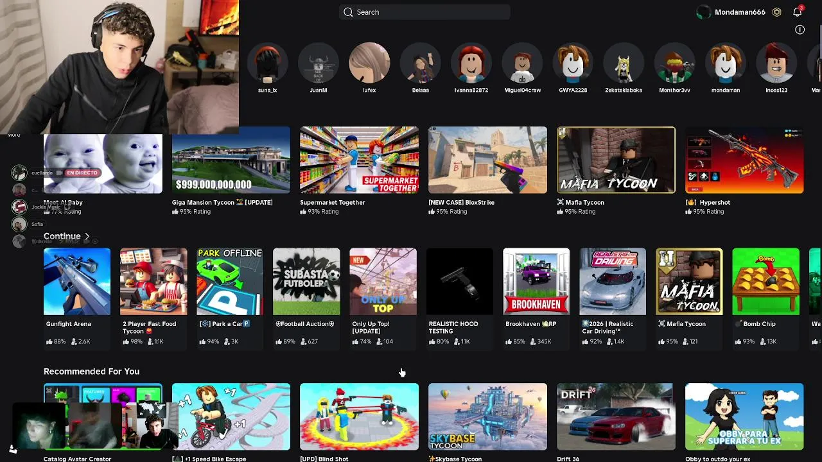Click Supermarket Together title text
The width and height of the screenshot is (822, 462).
pyautogui.click(x=333, y=202)
